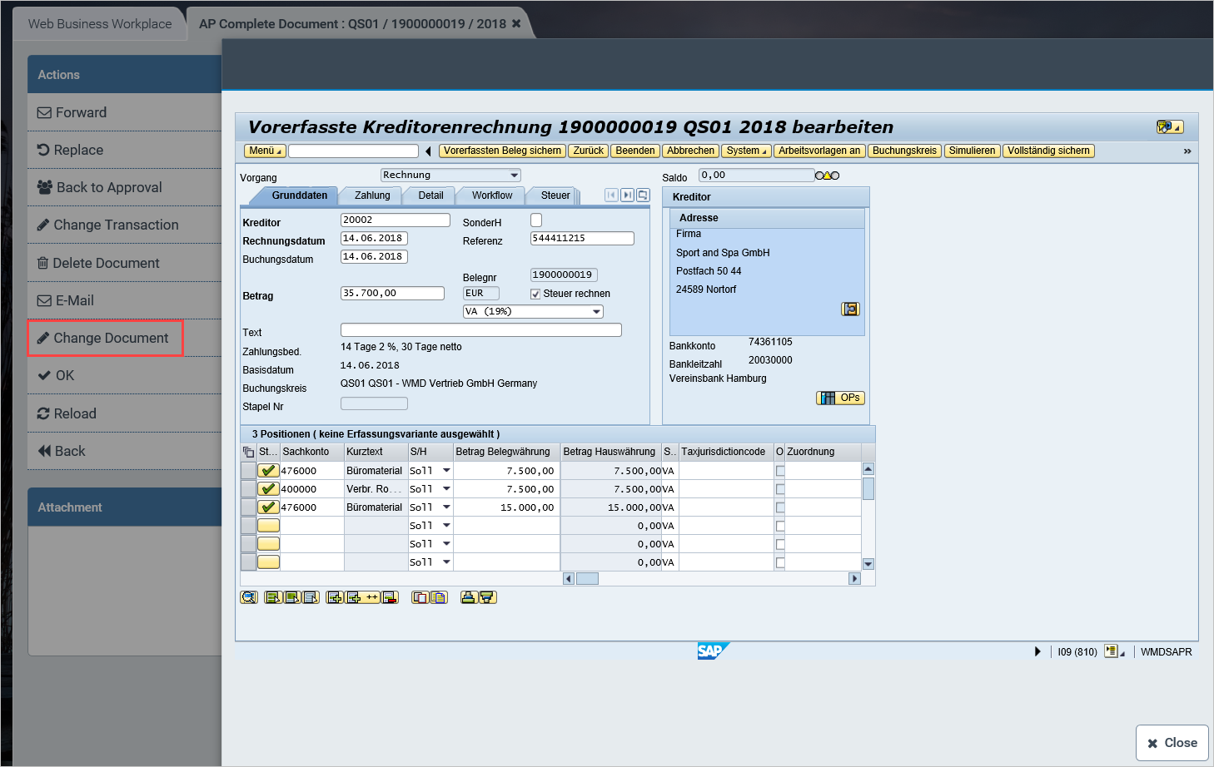Toggle the SonderH checkbox

click(x=536, y=220)
